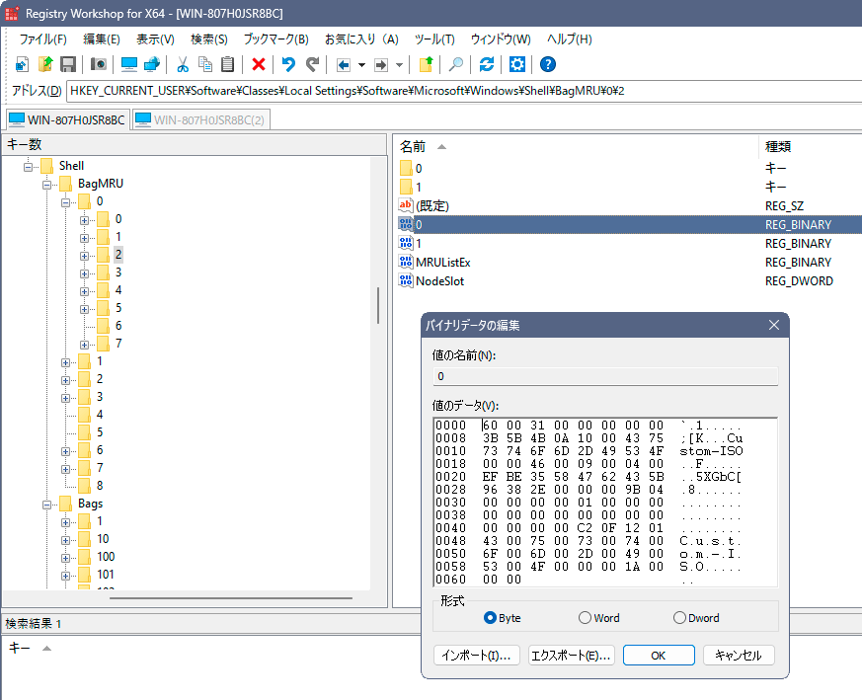The image size is (862, 700).
Task: Click the gray redo arrow icon
Action: click(312, 65)
